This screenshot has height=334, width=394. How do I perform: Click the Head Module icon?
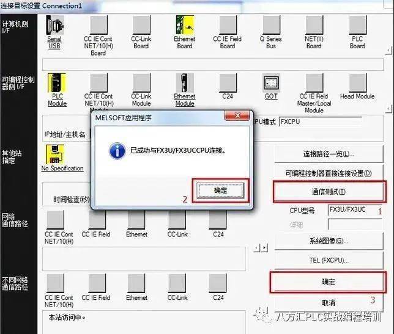[357, 83]
